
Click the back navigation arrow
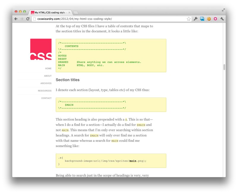16,18
